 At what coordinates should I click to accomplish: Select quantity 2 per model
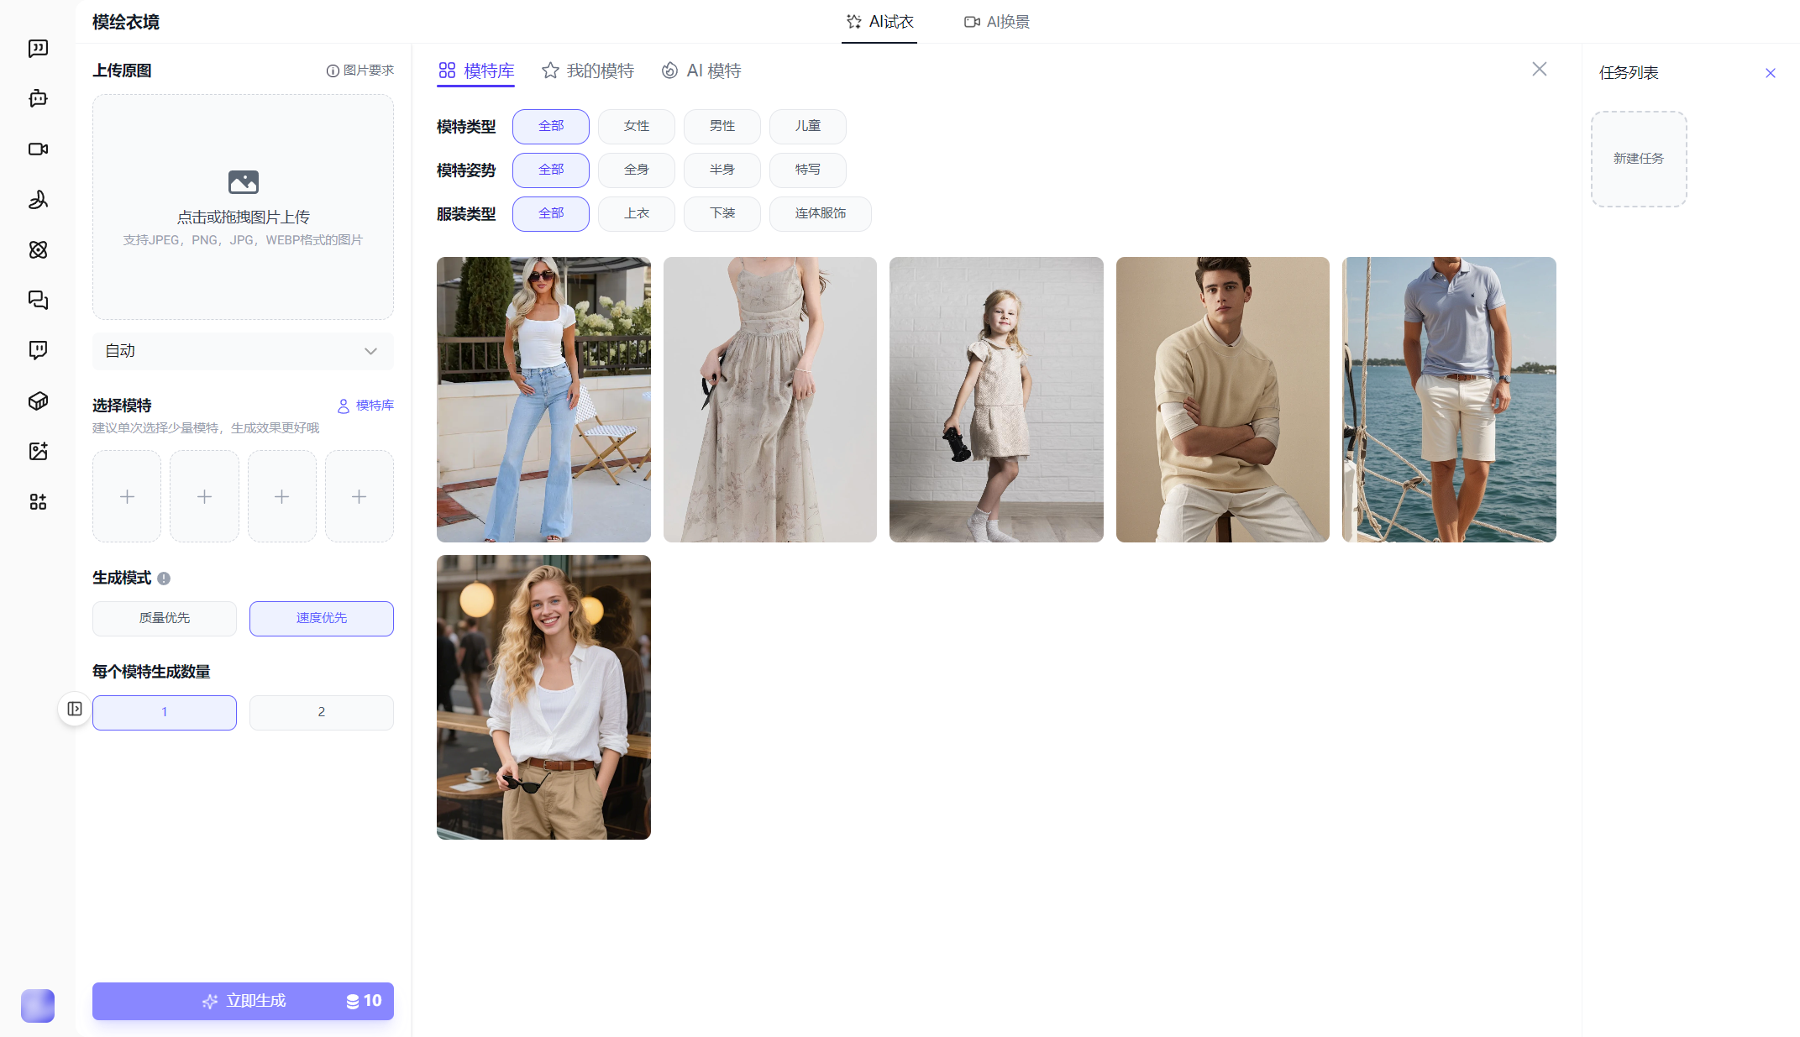[x=321, y=712]
